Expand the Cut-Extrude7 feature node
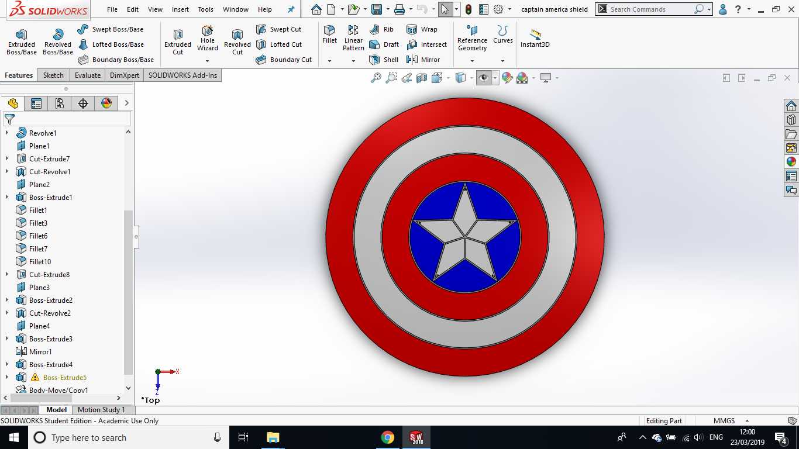The image size is (799, 449). 7,159
